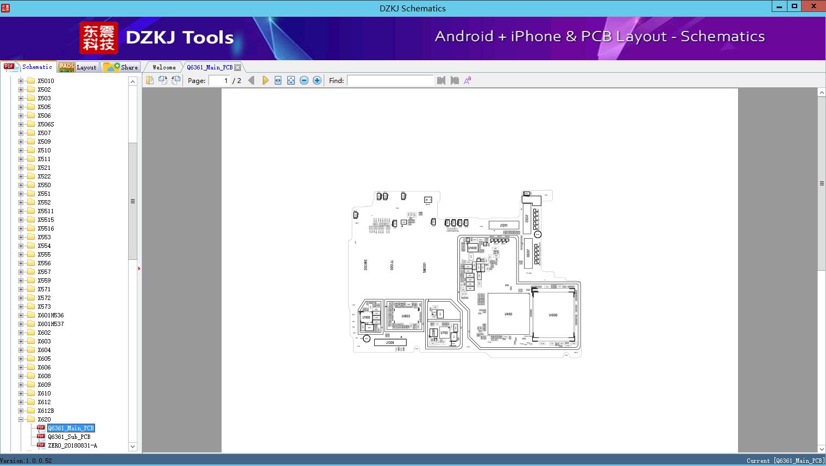Expand the X5010 folder

21,81
